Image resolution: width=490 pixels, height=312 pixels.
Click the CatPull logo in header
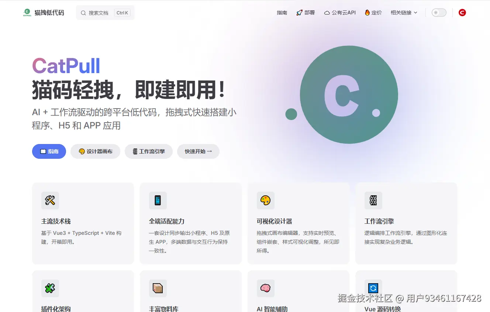tap(27, 13)
